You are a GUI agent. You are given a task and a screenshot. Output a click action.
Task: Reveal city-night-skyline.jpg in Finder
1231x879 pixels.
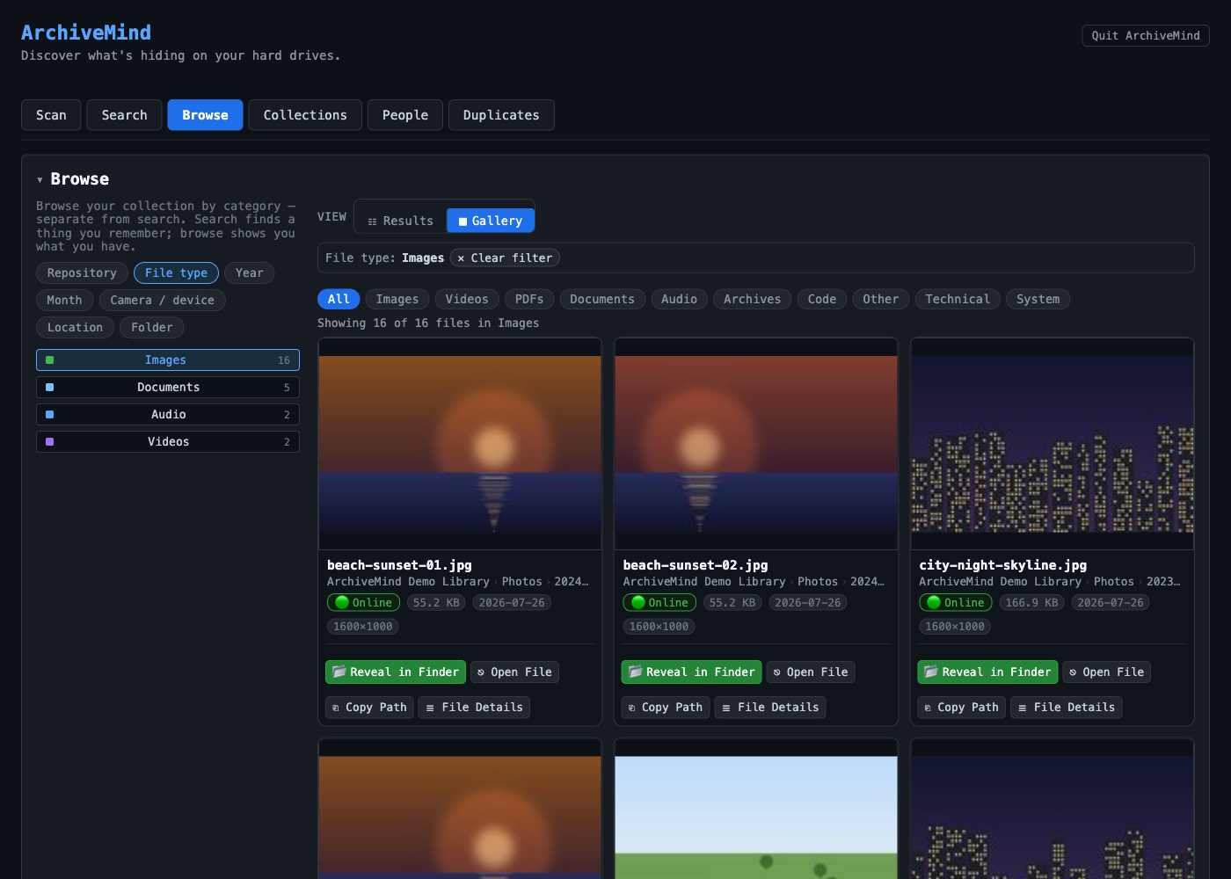[x=988, y=672]
